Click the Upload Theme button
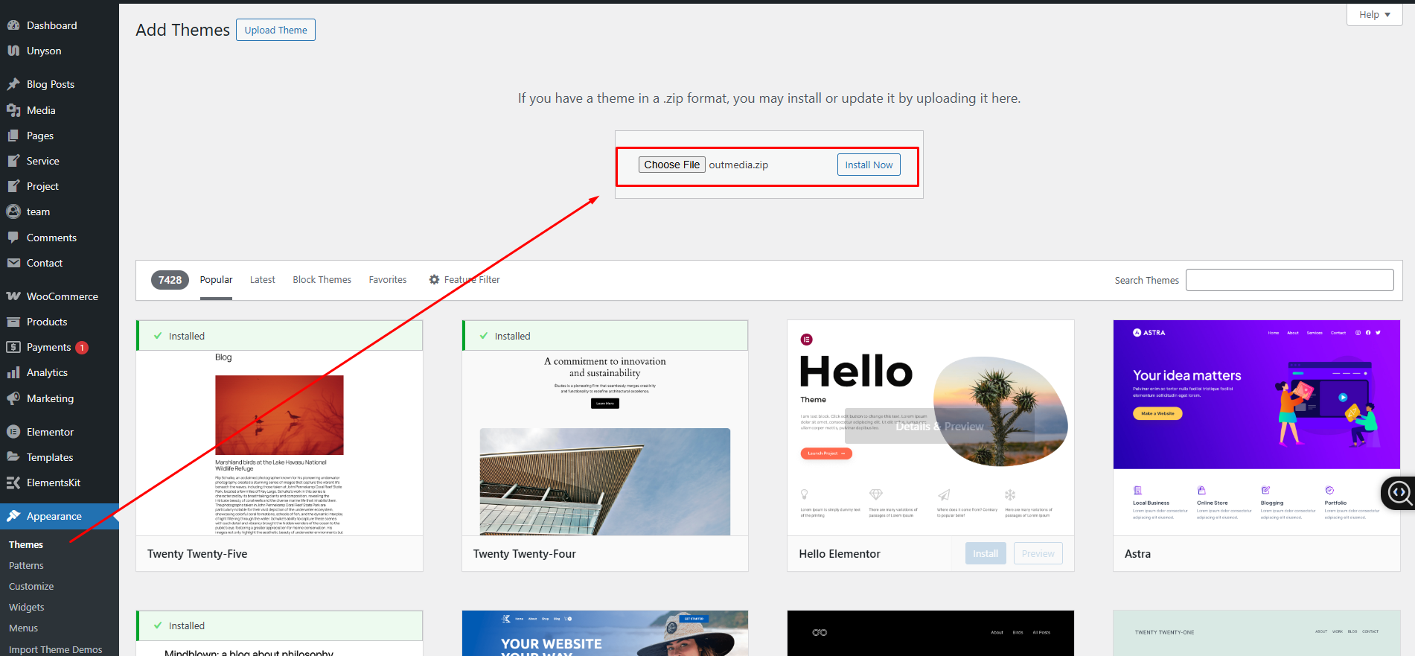 (275, 30)
